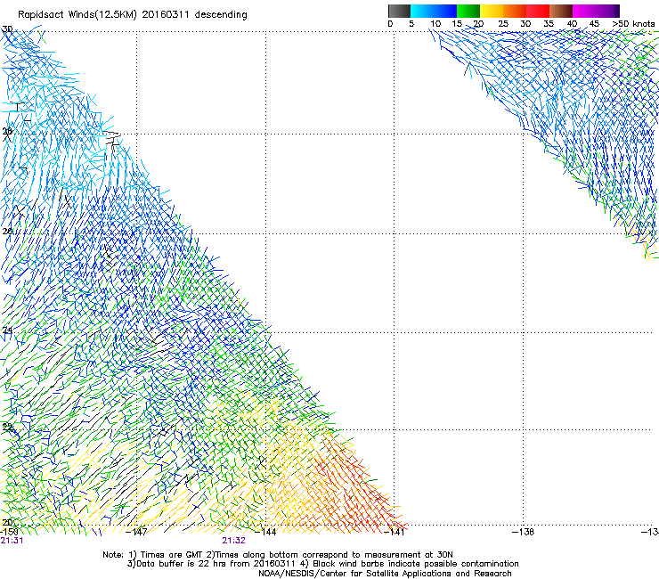Click the '22' latitude axis label
The width and height of the screenshot is (659, 579).
(7, 428)
